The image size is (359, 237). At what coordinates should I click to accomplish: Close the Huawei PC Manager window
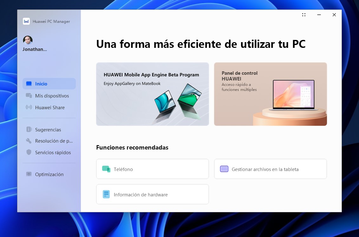click(x=334, y=15)
